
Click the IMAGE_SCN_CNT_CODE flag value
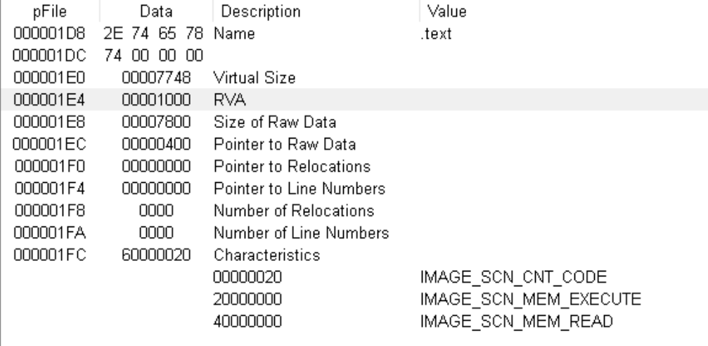click(513, 277)
